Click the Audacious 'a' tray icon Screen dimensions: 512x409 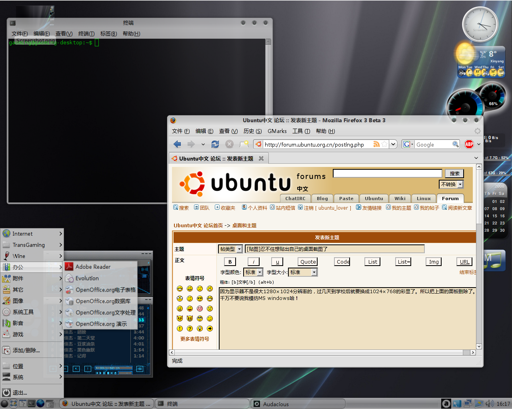[x=446, y=403]
